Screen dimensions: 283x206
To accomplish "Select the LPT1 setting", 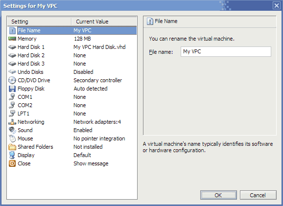I will click(x=24, y=114).
